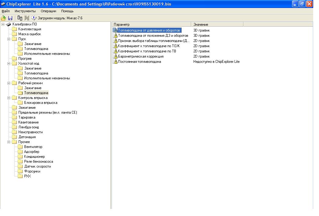Select Зажигание under Рабочий режим

tap(33, 88)
